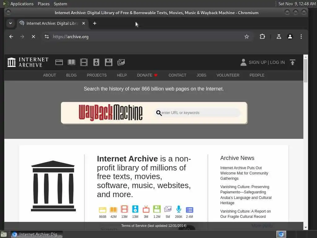The image size is (317, 238).
Task: Open the HELP navigation link
Action: 122,75
